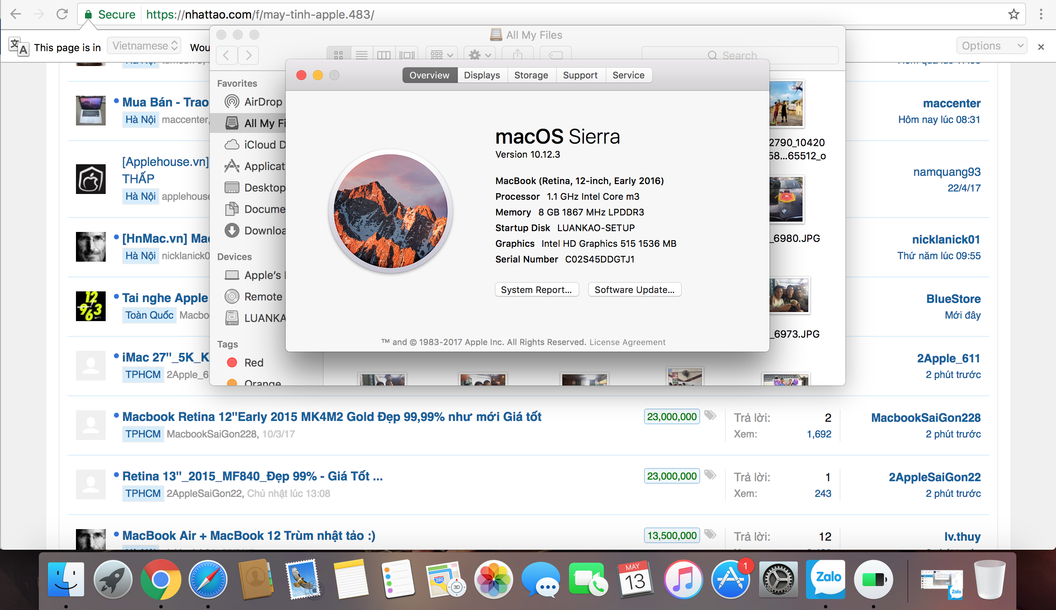Image resolution: width=1056 pixels, height=610 pixels.
Task: Click the bookmark star in address bar
Action: pyautogui.click(x=1013, y=15)
